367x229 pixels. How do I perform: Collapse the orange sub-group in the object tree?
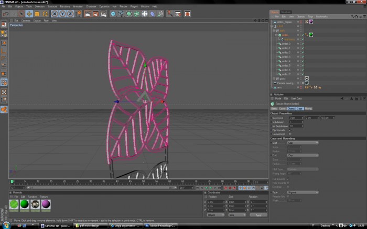point(274,30)
